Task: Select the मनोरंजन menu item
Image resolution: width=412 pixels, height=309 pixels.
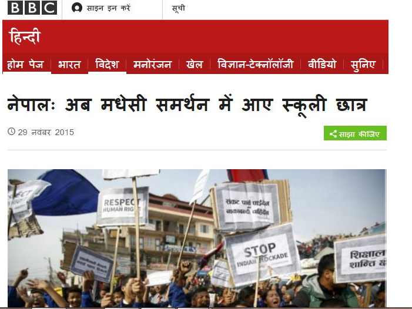Action: (x=153, y=64)
